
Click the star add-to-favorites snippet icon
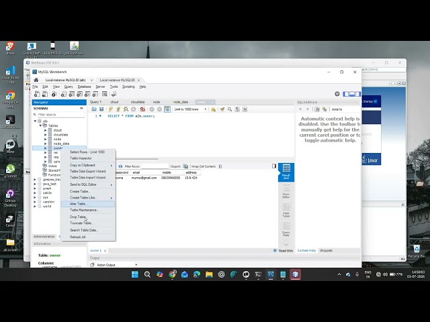point(214,109)
